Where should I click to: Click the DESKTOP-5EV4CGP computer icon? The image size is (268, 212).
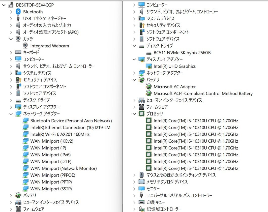pyautogui.click(x=11, y=5)
